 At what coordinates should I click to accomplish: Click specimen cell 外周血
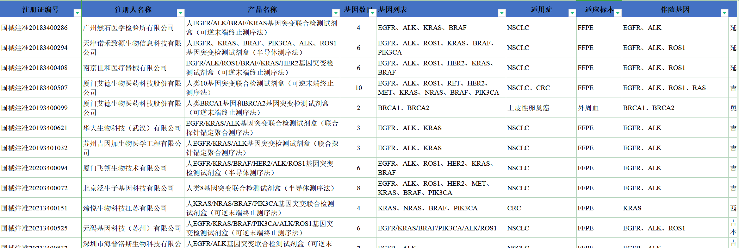point(599,108)
